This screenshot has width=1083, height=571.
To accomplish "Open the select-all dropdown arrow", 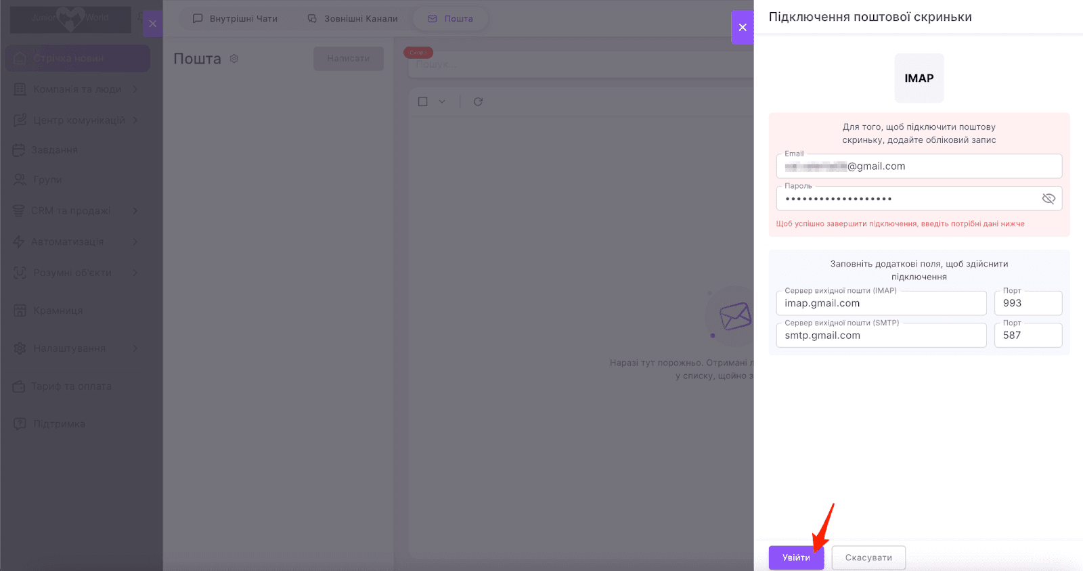I will pos(442,101).
